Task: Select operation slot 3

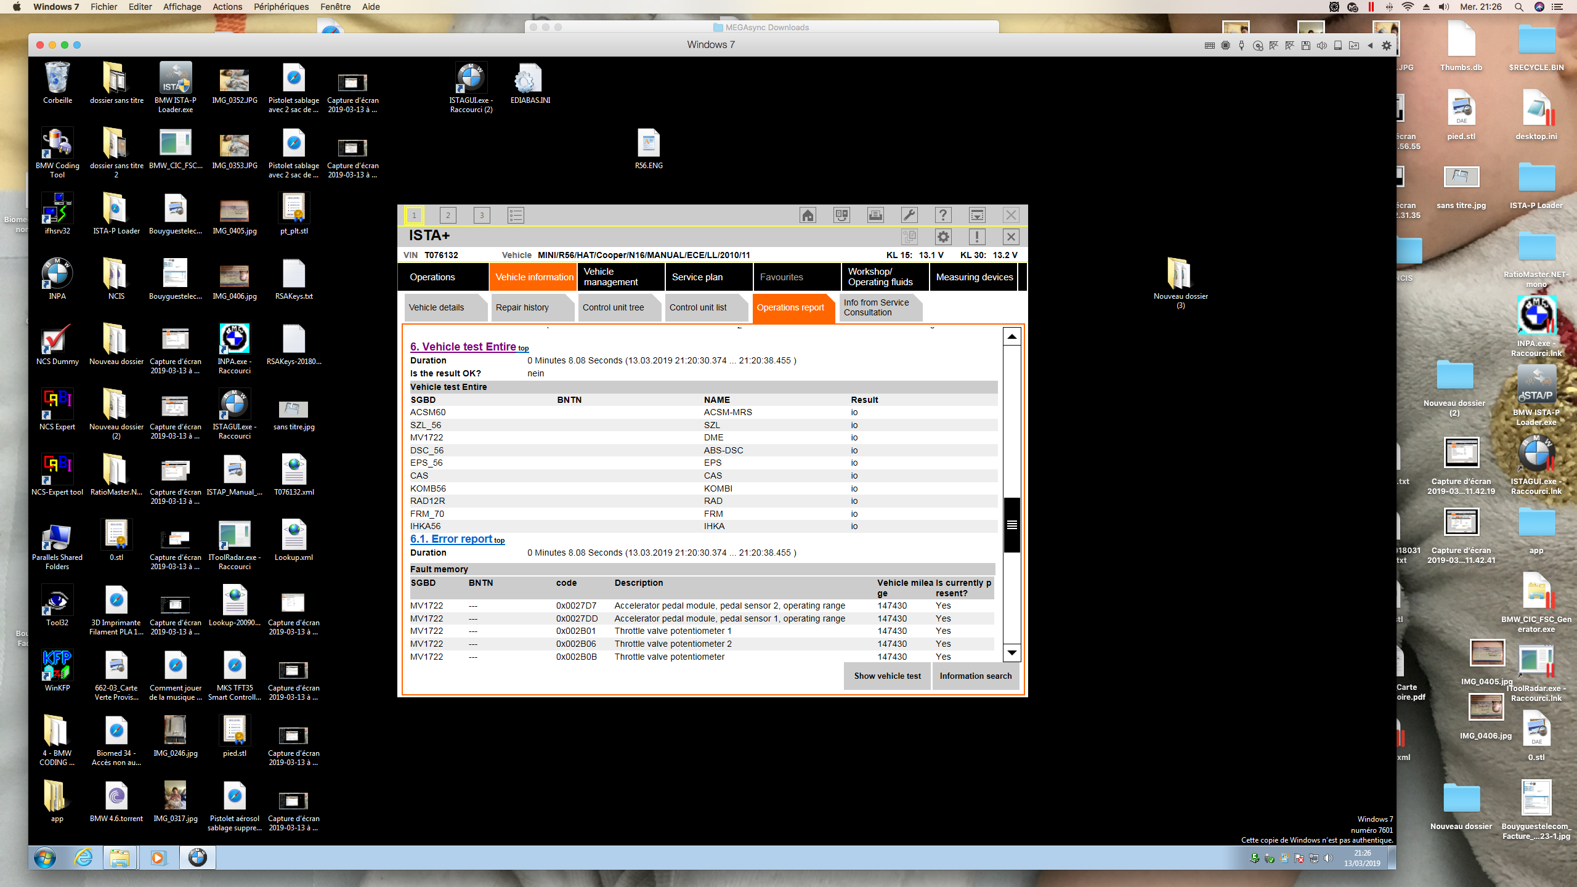Action: coord(482,215)
